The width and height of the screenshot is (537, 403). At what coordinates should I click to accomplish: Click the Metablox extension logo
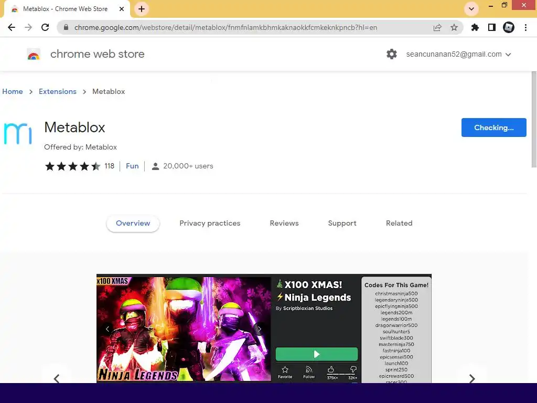coord(18,134)
